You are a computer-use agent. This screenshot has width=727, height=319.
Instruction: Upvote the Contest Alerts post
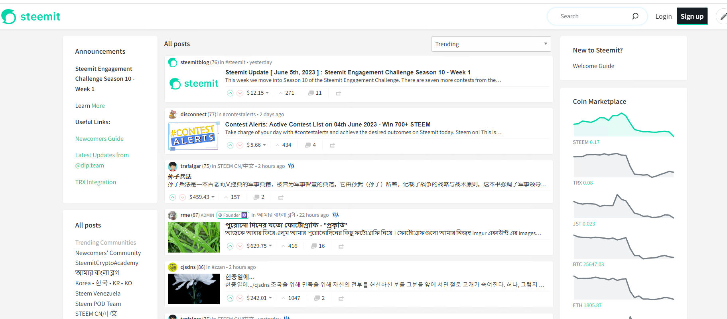(230, 145)
